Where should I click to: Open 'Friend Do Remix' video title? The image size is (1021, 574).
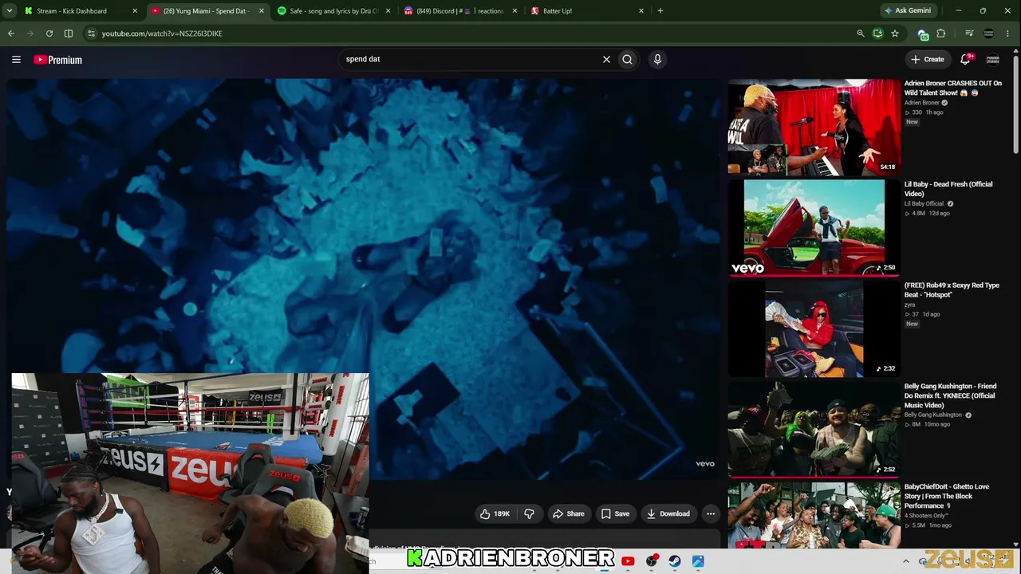pos(950,396)
